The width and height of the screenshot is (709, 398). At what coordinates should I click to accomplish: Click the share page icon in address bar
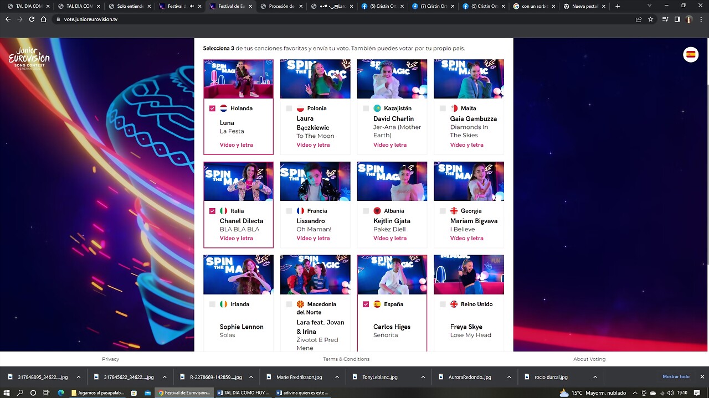639,19
